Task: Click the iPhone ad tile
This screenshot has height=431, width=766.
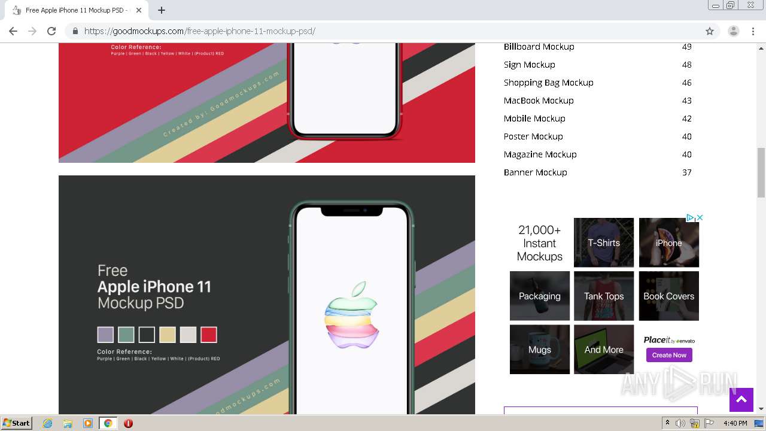Action: [668, 242]
